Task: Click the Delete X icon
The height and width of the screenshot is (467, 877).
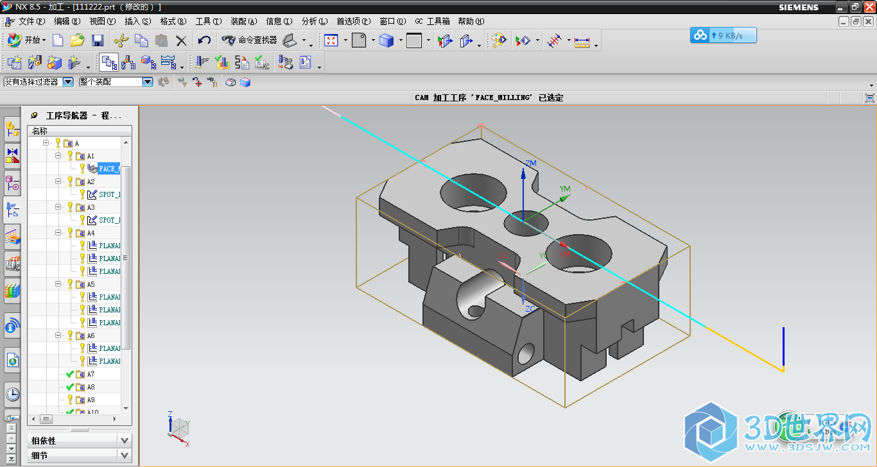Action: point(182,40)
